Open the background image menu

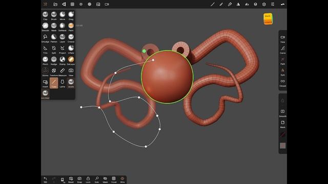point(98,4)
